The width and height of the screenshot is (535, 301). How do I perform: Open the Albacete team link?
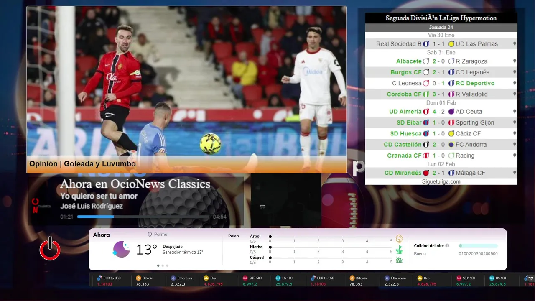click(409, 61)
